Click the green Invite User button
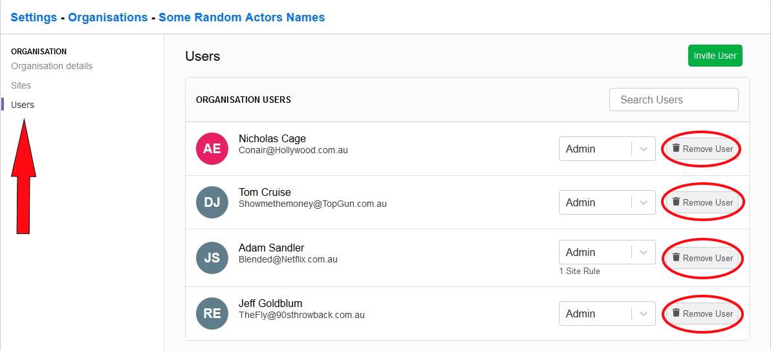Screen dimensions: 771x351 pyautogui.click(x=715, y=56)
